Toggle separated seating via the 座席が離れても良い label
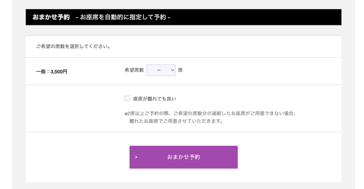 point(154,99)
